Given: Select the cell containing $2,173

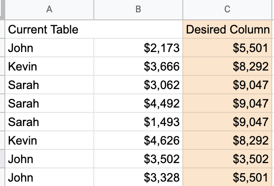Looking at the screenshot, I should (138, 48).
